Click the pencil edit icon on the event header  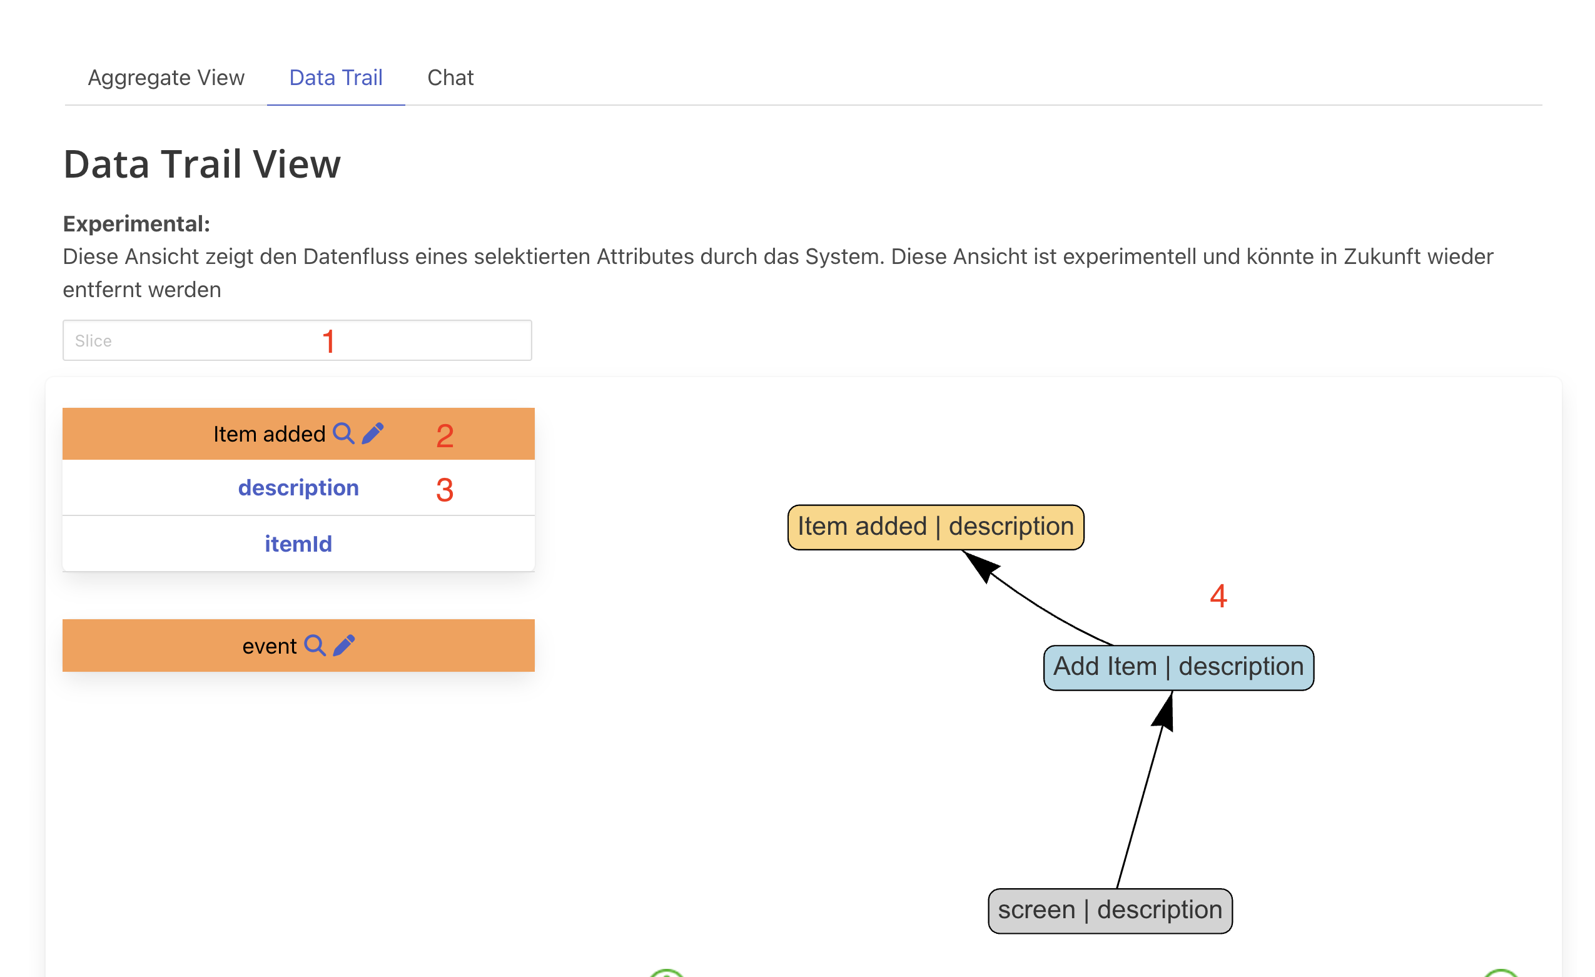click(344, 645)
